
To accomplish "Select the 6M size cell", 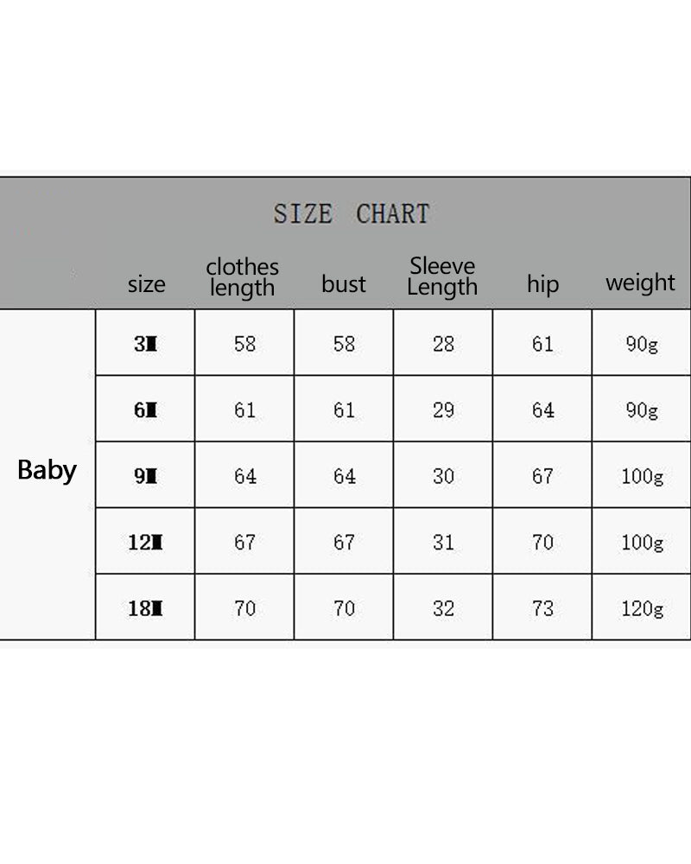I will 145,410.
